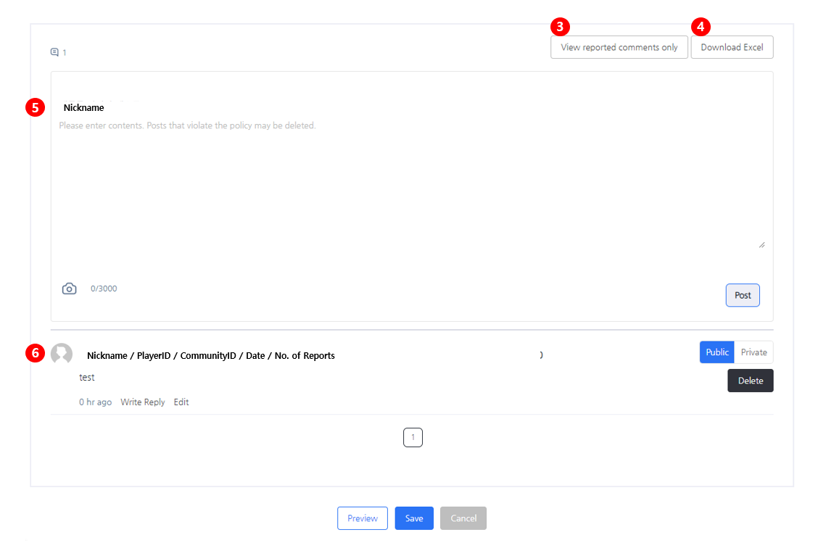
Task: Click the textarea resize handle
Action: [x=761, y=245]
